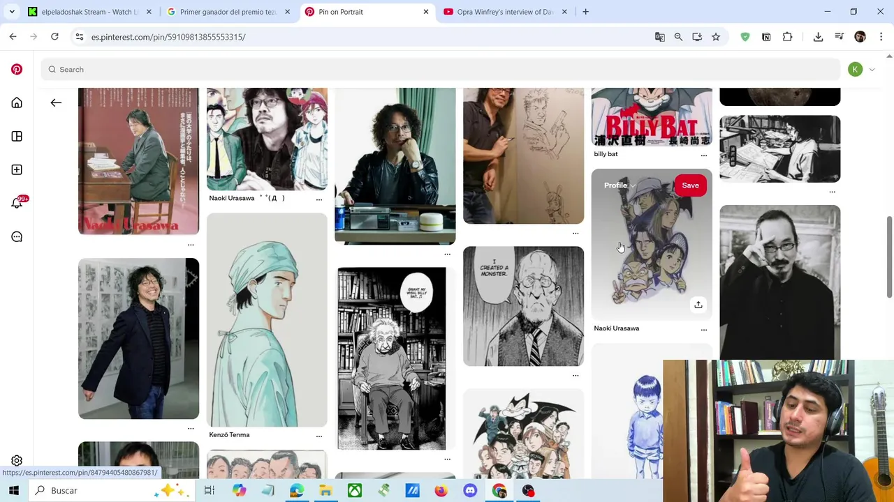Click the install app icon in address bar

697,37
